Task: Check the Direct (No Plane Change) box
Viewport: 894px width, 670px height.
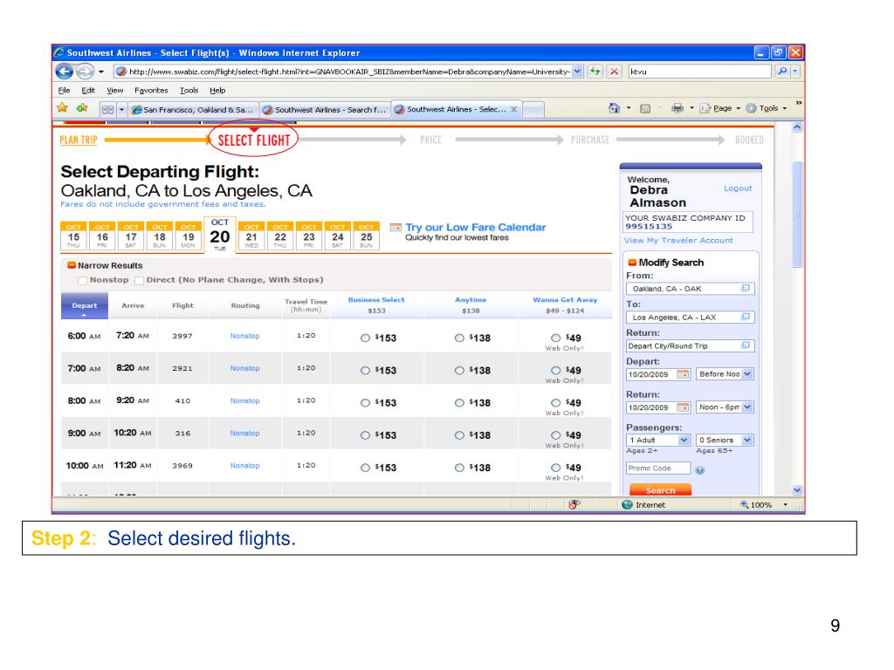Action: pyautogui.click(x=139, y=280)
